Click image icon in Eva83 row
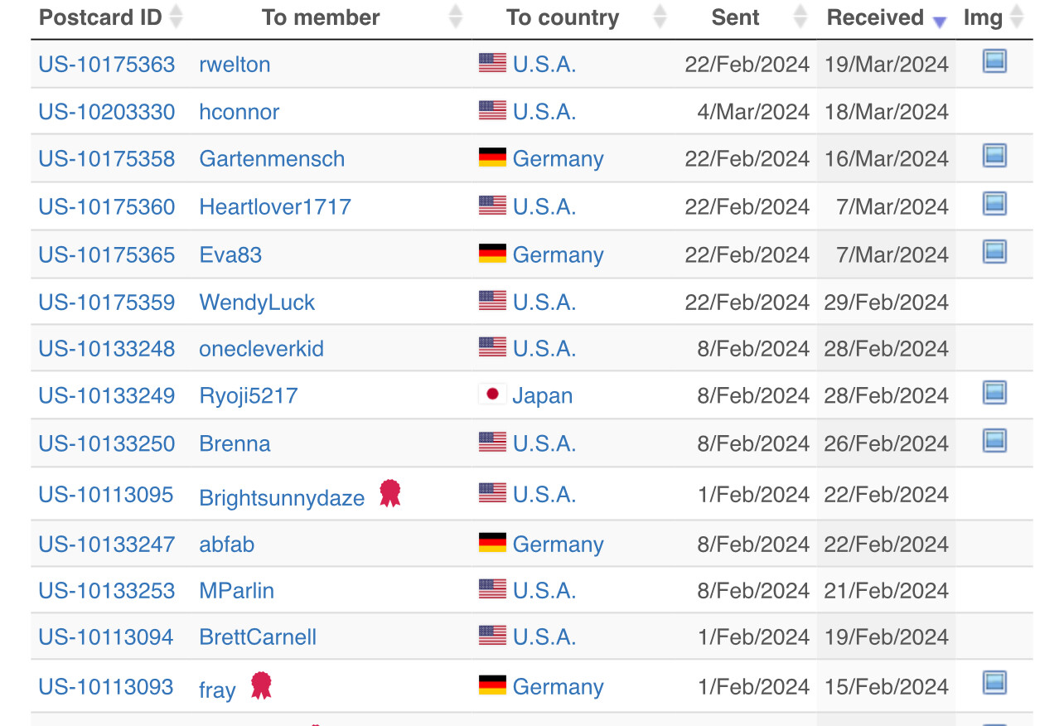This screenshot has height=726, width=1064. pos(994,252)
